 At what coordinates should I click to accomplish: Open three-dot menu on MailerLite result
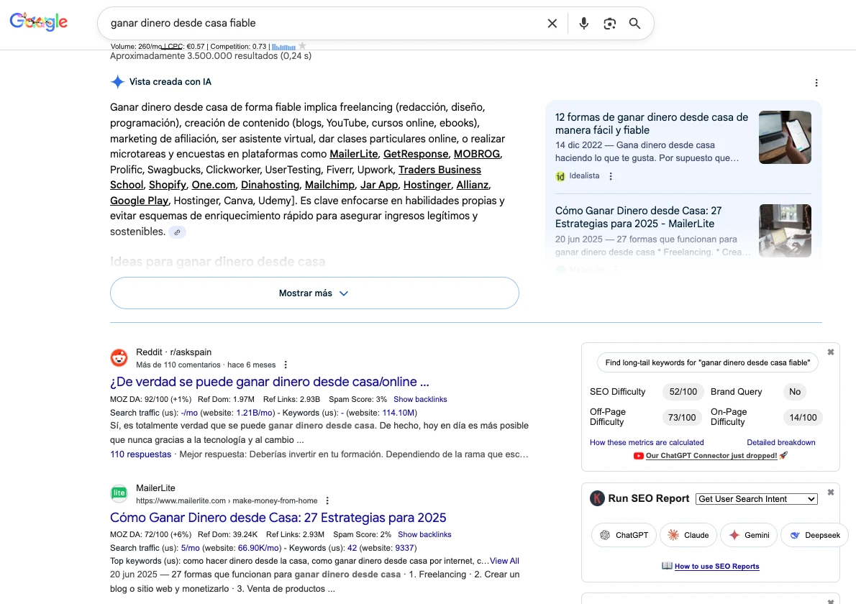coord(327,501)
